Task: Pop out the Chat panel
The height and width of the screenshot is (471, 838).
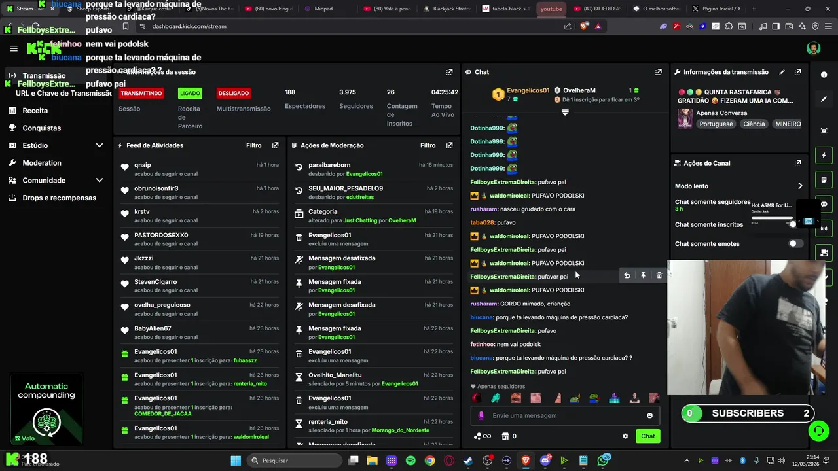Action: tap(658, 72)
